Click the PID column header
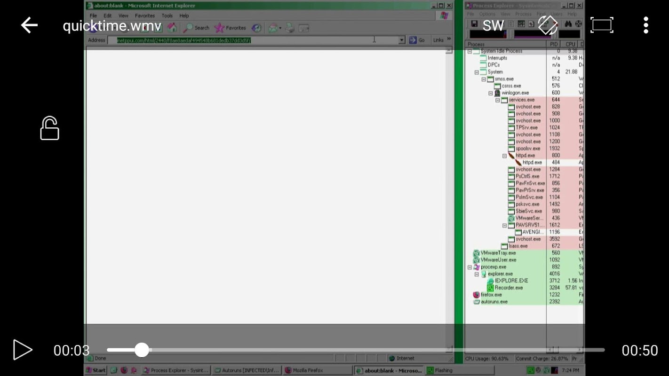Screen dimensions: 669x376 (x=554, y=44)
